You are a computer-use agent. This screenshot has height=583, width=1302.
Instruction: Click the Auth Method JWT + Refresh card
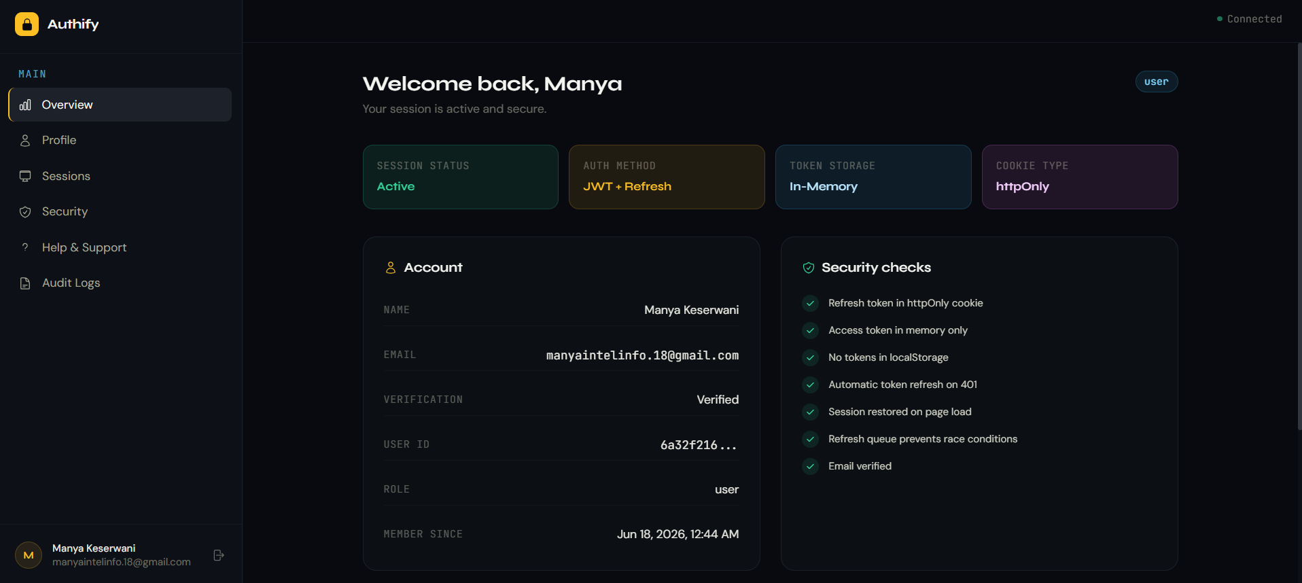(x=667, y=177)
